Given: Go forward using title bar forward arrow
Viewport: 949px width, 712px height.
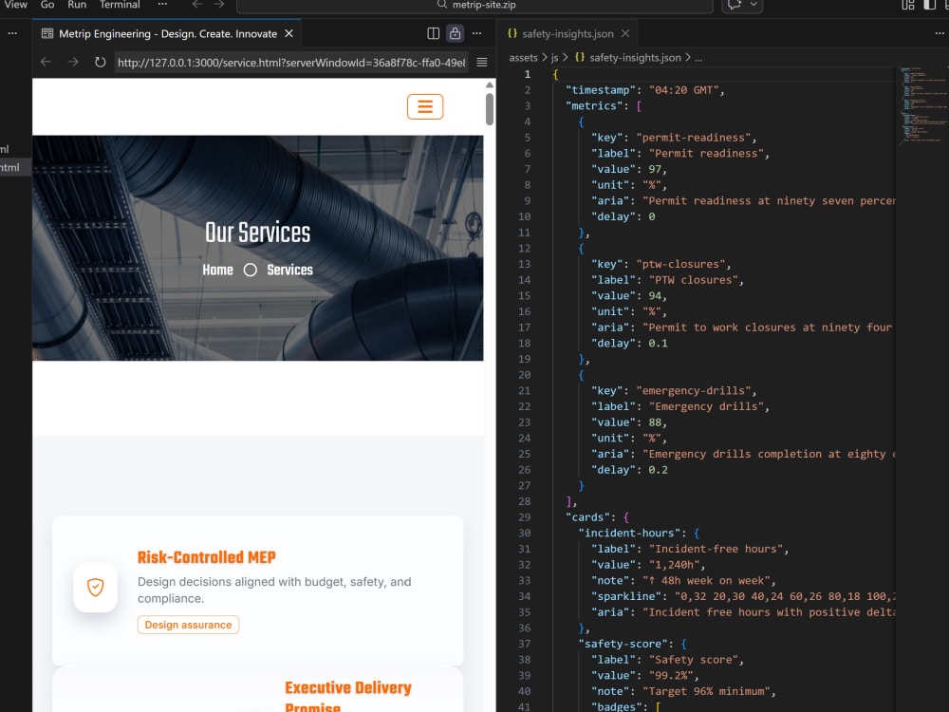Looking at the screenshot, I should (219, 5).
